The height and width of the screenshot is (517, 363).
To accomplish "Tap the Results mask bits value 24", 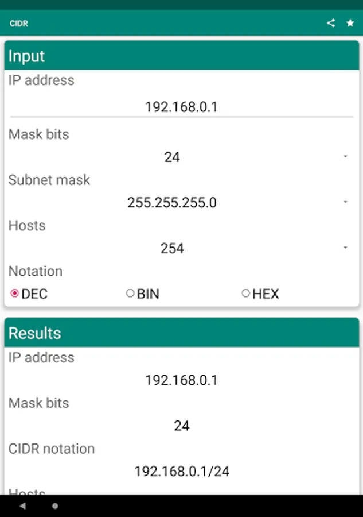I will (x=181, y=426).
